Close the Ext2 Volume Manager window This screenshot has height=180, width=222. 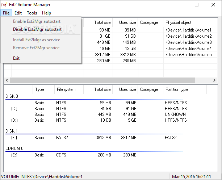click(x=213, y=5)
